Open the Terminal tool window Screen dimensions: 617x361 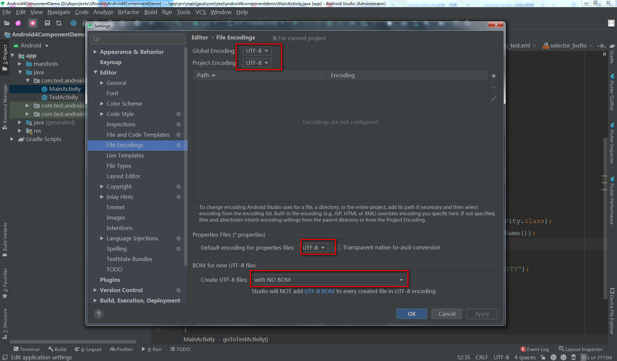click(26, 349)
